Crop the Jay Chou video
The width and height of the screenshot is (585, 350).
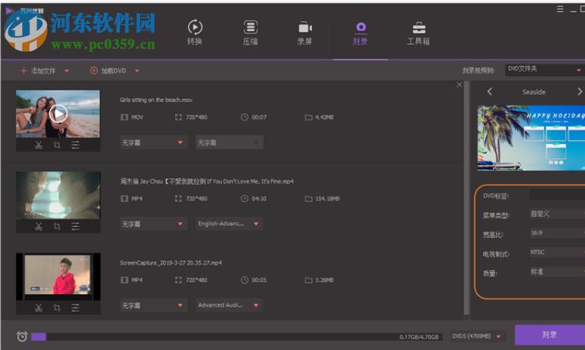coord(56,226)
